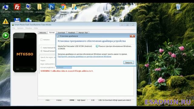Open the проги warning-sign desktop icon
194x109 pixels.
point(5,23)
